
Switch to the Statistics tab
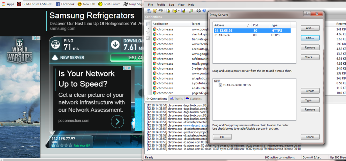pyautogui.click(x=194, y=99)
